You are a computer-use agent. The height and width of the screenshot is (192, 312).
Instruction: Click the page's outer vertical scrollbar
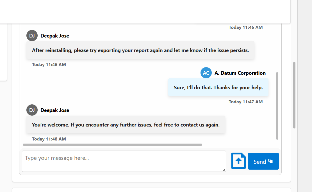pos(294,95)
